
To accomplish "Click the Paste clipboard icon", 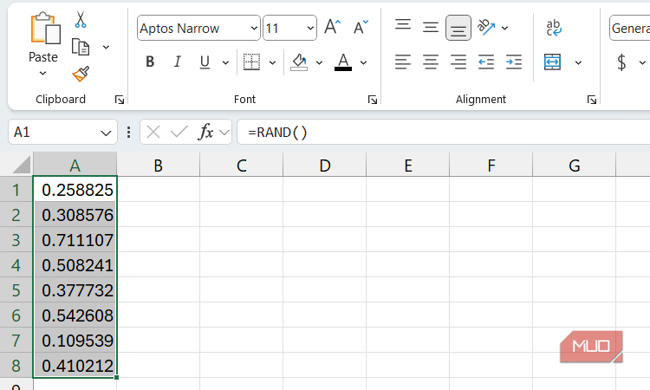I will pyautogui.click(x=45, y=29).
